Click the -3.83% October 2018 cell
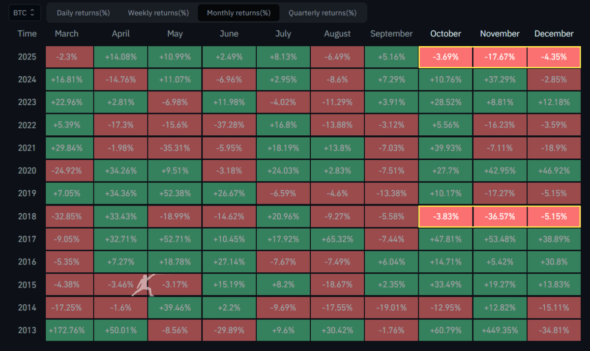This screenshot has height=351, width=590. point(445,216)
